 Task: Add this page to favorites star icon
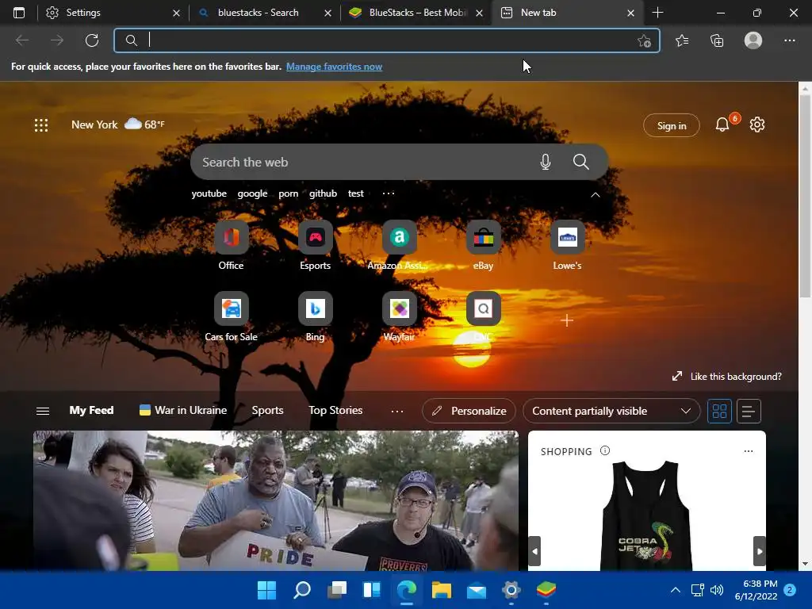pos(644,40)
